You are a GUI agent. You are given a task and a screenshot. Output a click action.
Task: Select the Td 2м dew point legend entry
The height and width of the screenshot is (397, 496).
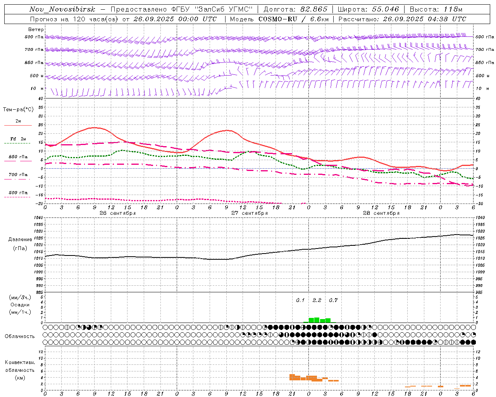(x=18, y=139)
